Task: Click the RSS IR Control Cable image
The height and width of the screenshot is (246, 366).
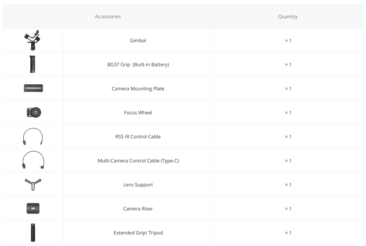Action: 33,137
